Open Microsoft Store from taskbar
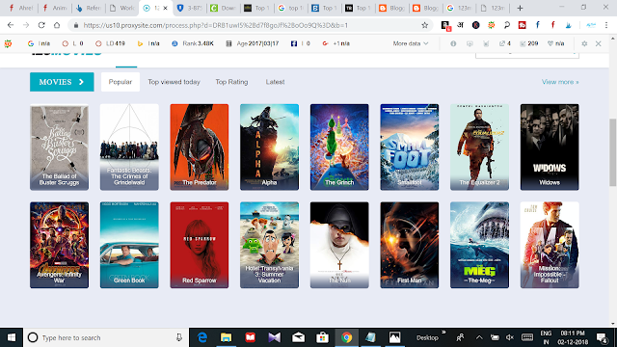The height and width of the screenshot is (347, 617). 322,337
